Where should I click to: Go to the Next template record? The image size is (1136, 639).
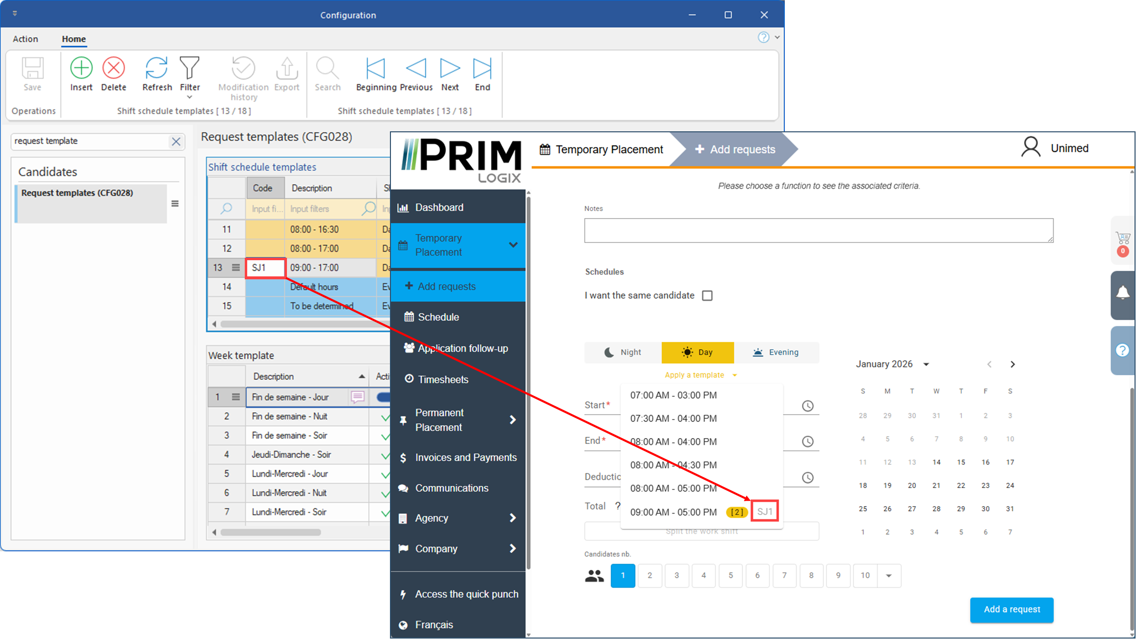tap(449, 68)
